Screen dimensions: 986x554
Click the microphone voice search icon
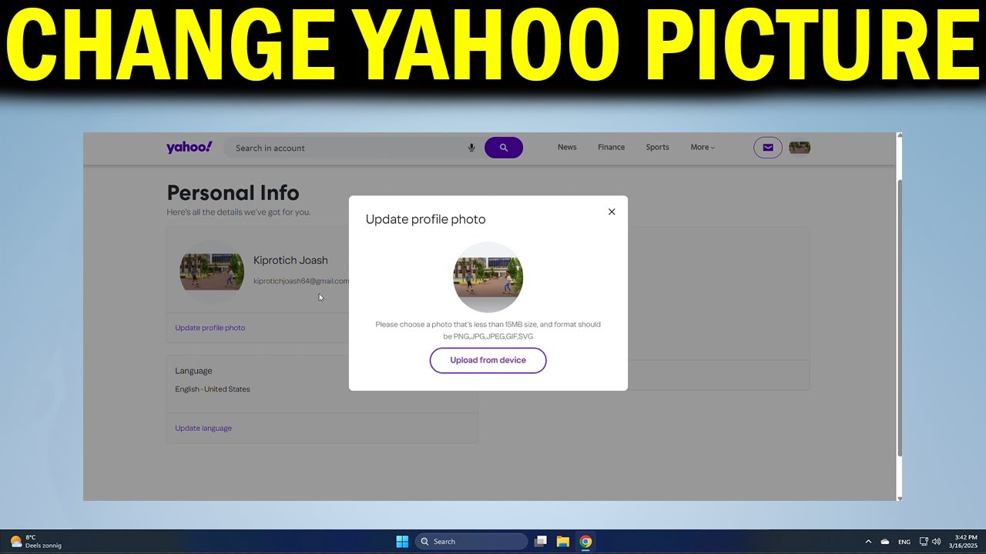[x=471, y=148]
